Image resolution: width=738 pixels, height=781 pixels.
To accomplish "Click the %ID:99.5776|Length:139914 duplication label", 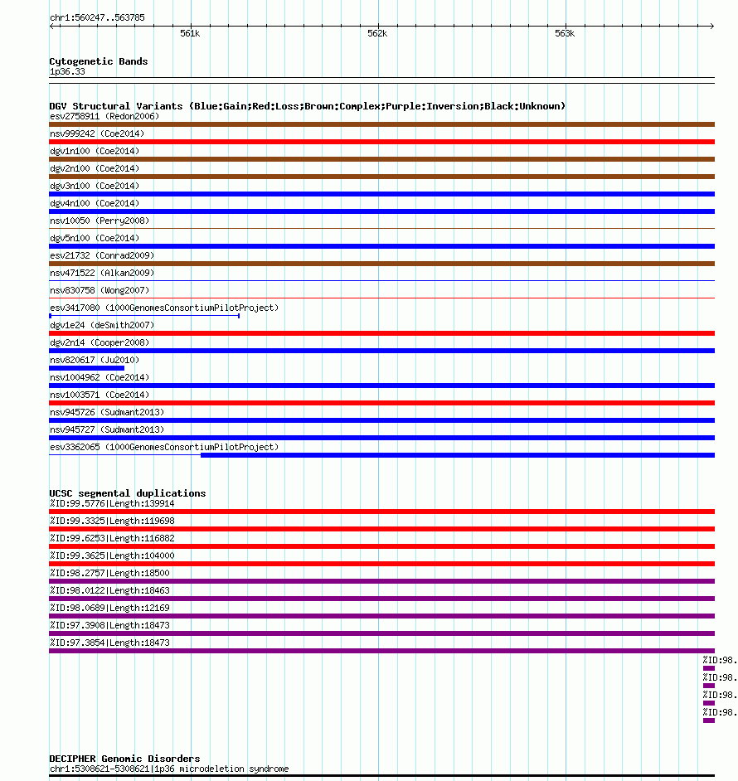I will coord(112,503).
